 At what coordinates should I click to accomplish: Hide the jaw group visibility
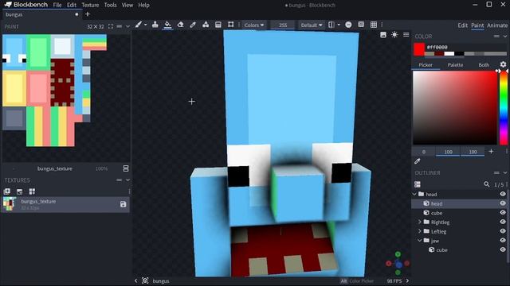(503, 240)
